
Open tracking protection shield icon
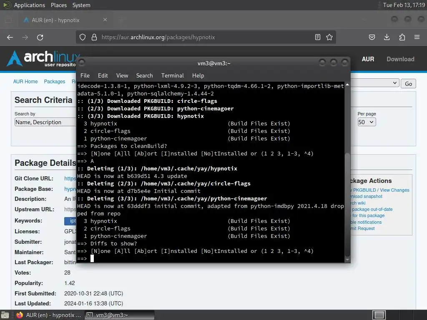click(x=83, y=37)
